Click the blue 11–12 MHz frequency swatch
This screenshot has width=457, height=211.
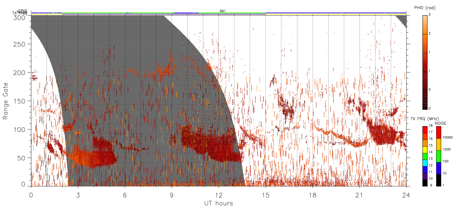(x=425, y=169)
